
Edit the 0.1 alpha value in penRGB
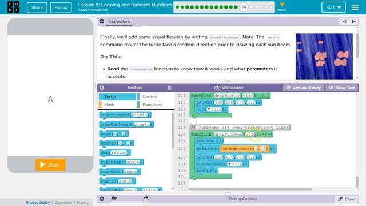click(251, 157)
